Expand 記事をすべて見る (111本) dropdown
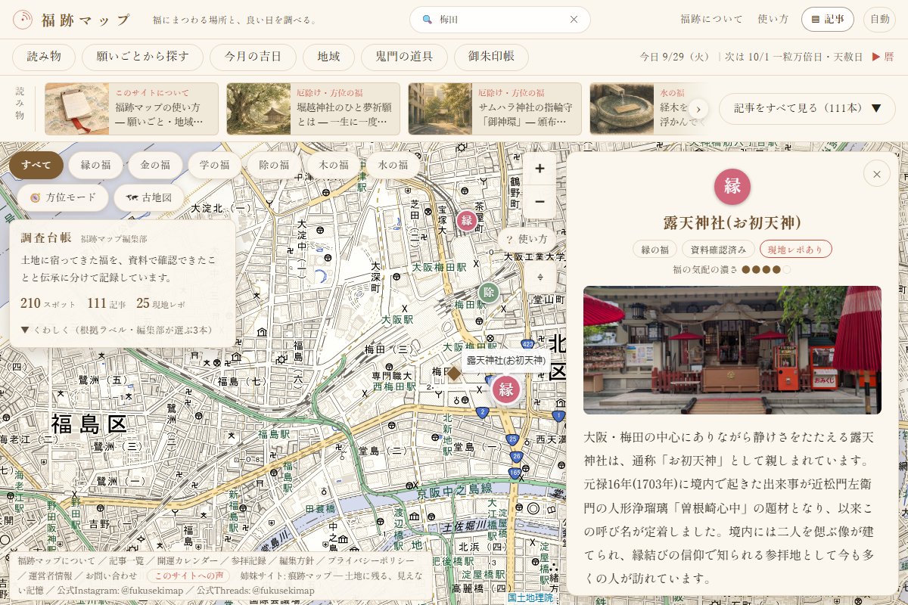 coord(807,109)
